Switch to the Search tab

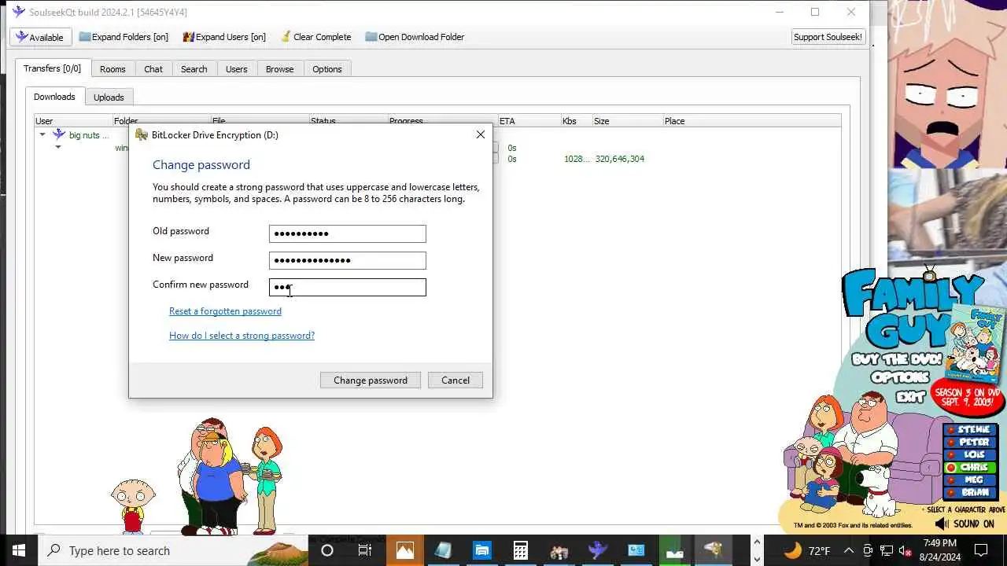[x=194, y=69]
